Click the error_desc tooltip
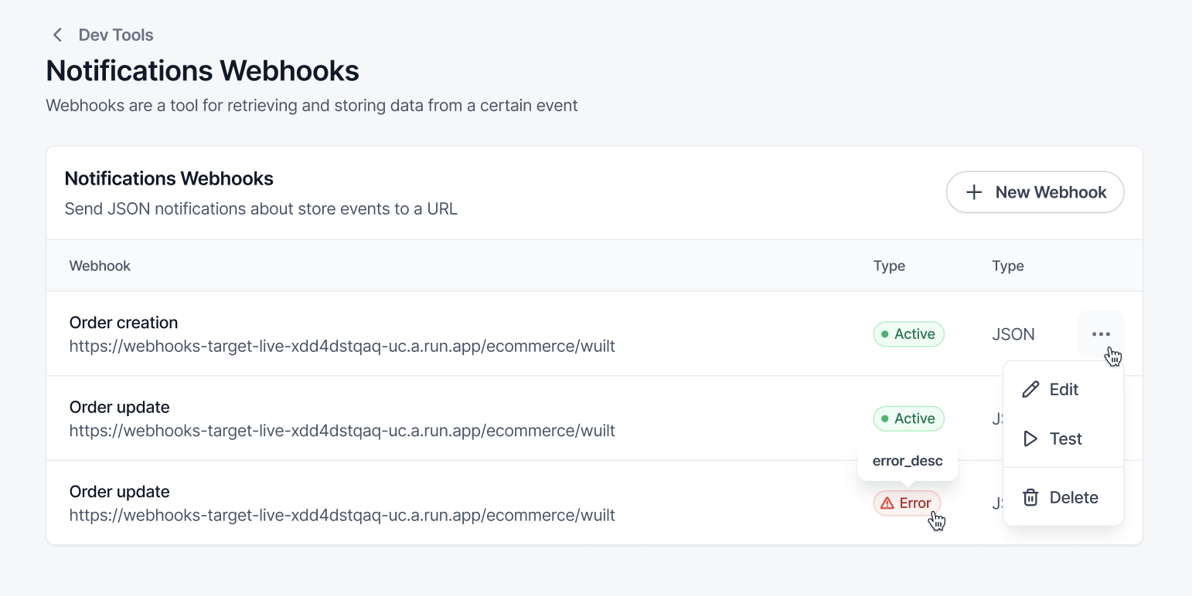1192x596 pixels. pyautogui.click(x=908, y=460)
